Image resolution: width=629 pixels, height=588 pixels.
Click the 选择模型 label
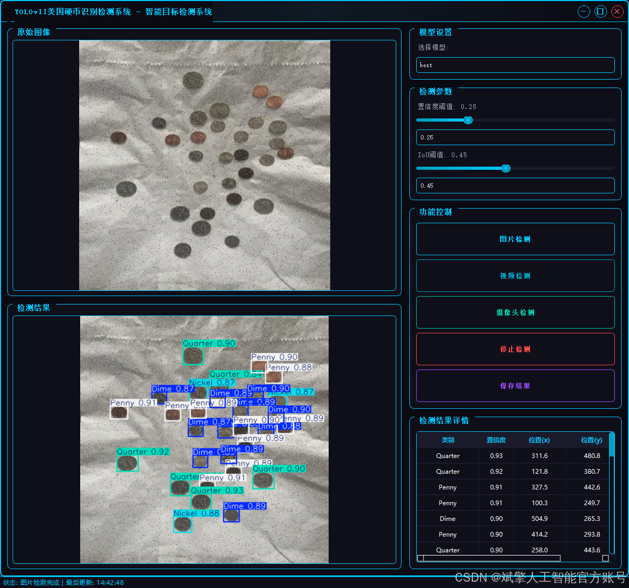433,47
